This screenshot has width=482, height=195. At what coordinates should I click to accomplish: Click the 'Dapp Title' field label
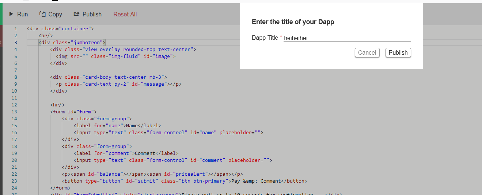point(265,38)
